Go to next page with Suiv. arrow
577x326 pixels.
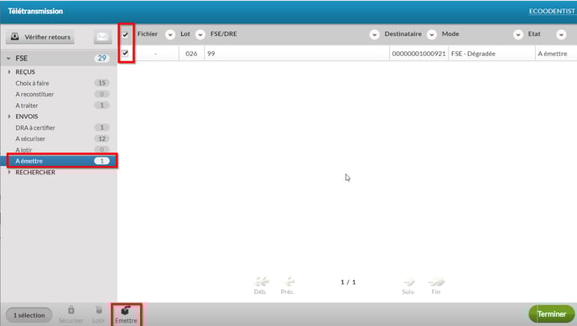point(408,282)
